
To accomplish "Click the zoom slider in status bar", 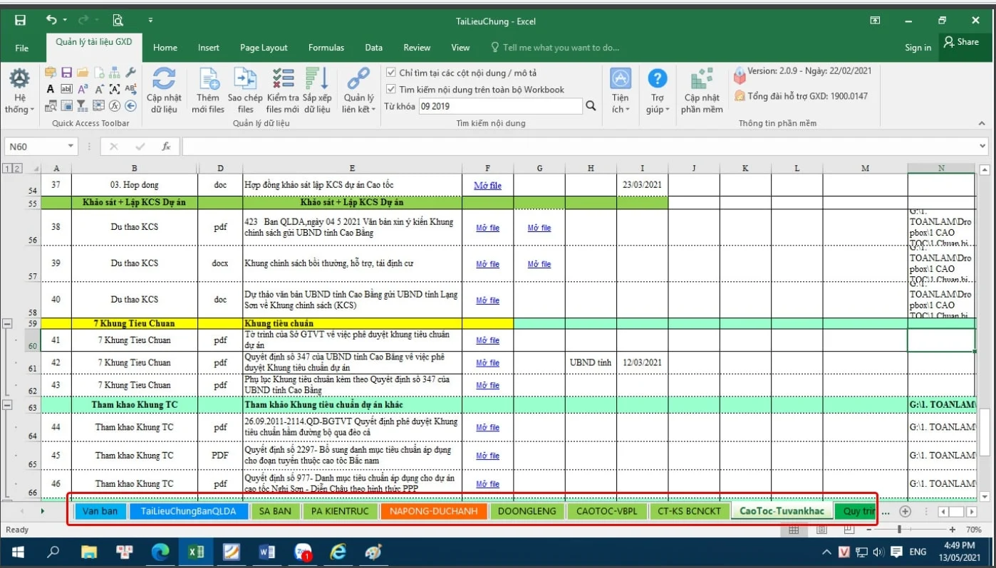I will coord(900,530).
